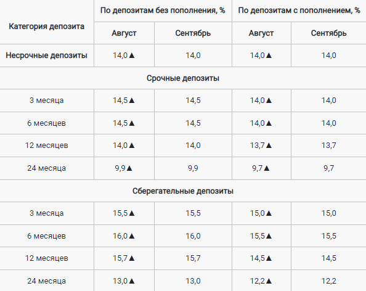Click the up-arrow beside 9,9
This screenshot has height=291, width=366.
[129, 168]
